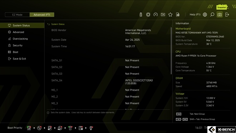
Task: Click the System Date value Apr 24, 2025
Action: point(132,40)
